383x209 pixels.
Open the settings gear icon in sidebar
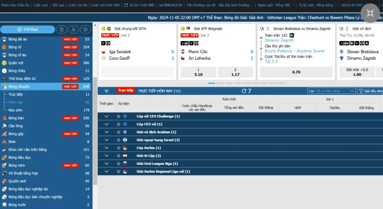[85, 30]
